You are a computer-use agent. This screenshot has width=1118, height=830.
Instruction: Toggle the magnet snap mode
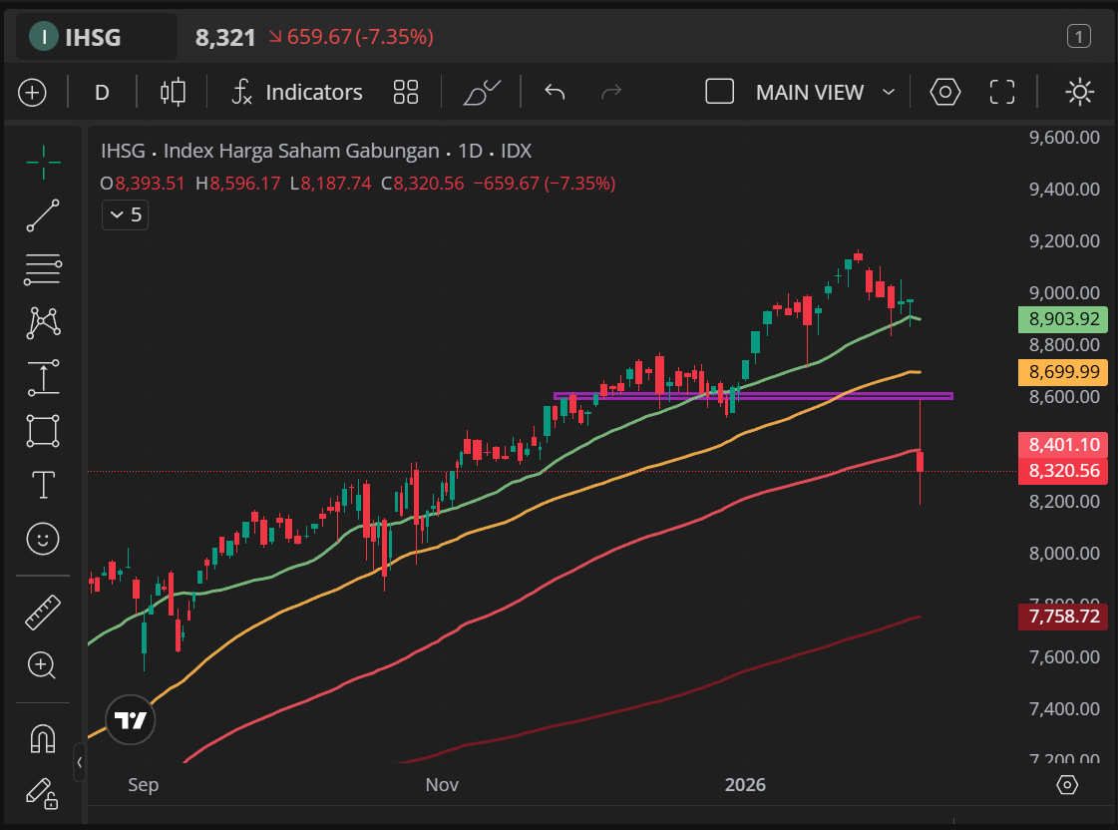pos(43,738)
